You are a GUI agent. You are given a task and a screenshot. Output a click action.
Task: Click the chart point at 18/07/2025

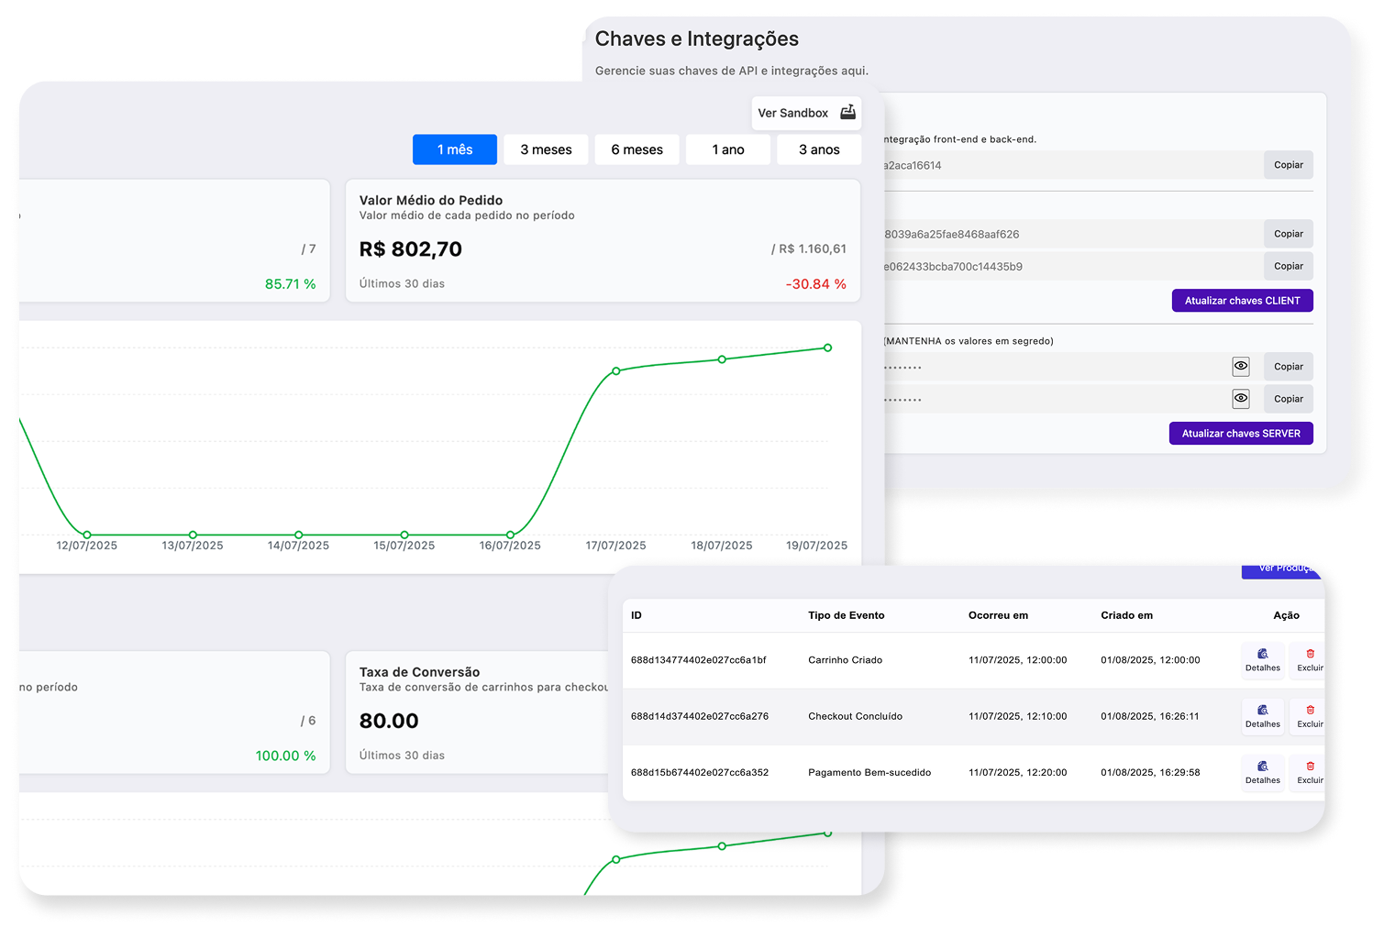coord(722,359)
